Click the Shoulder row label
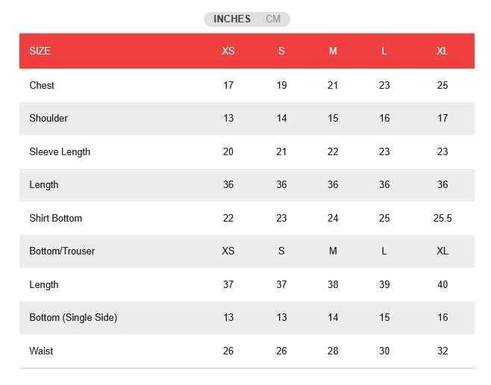Screen dimensions: 491x385 (49, 119)
